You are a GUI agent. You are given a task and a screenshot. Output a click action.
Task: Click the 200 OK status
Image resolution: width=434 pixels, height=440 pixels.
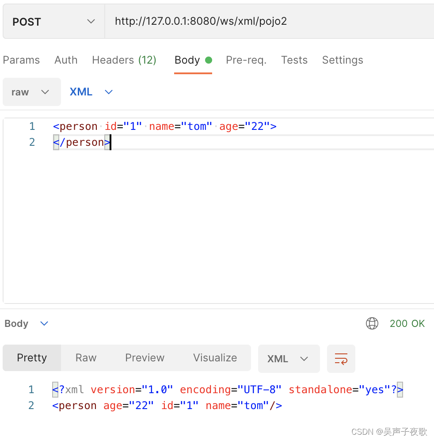407,323
